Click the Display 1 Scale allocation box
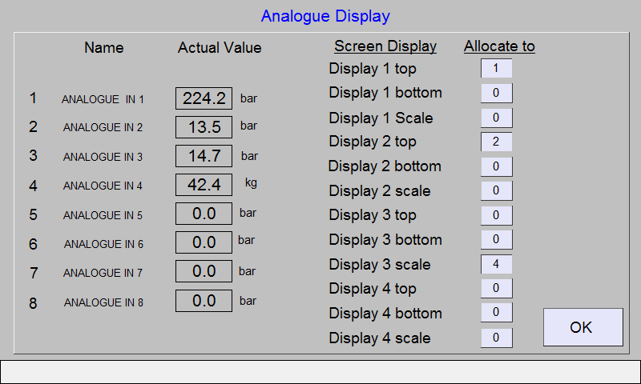Viewport: 641px width, 384px height. [496, 118]
